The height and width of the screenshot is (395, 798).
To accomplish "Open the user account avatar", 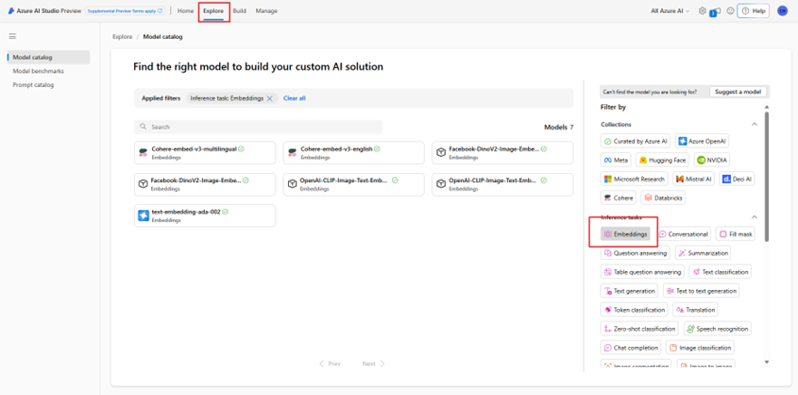I will 782,11.
